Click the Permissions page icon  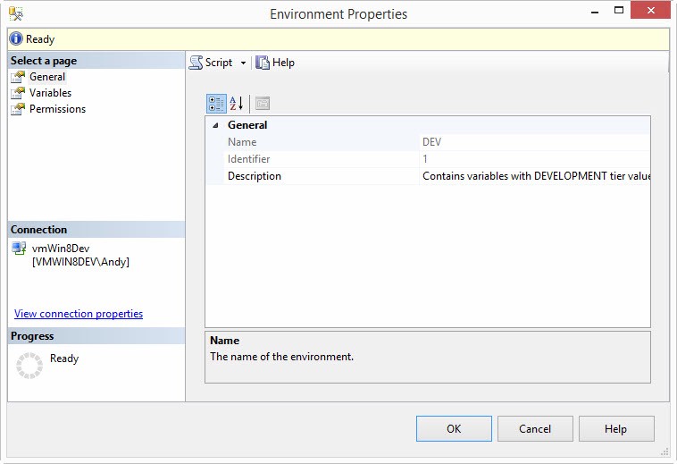click(18, 109)
